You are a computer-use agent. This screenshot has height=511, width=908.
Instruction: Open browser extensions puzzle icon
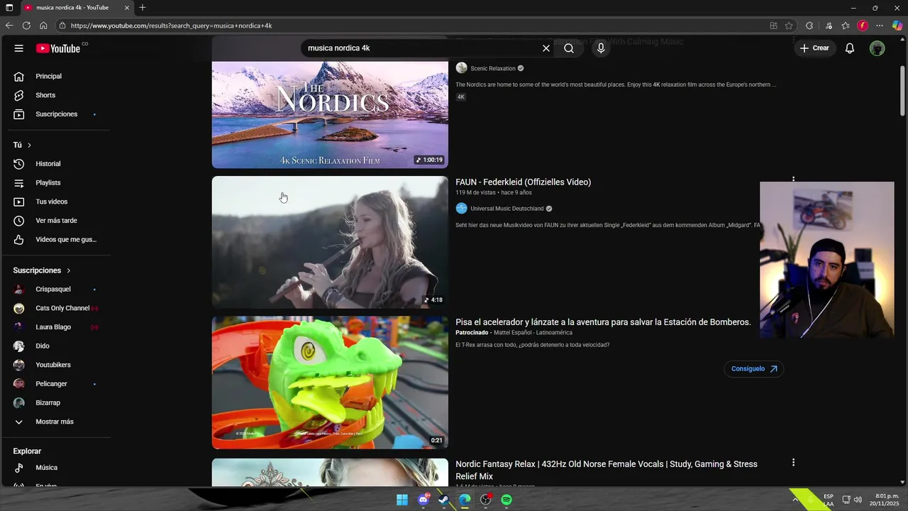pyautogui.click(x=809, y=26)
